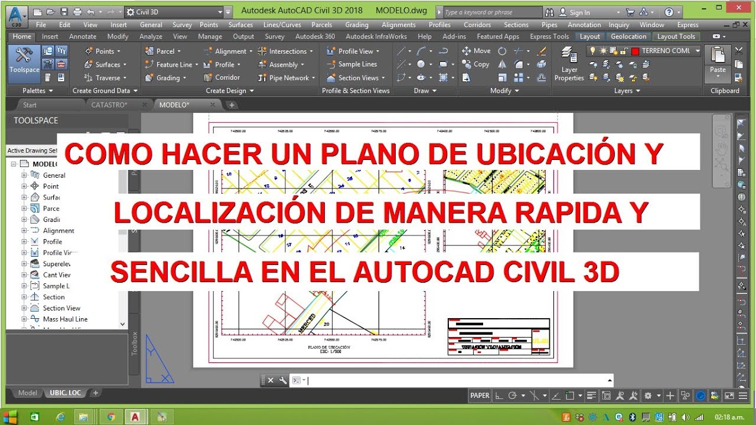
Task: Toggle Ortho mode in status bar
Action: (x=499, y=395)
